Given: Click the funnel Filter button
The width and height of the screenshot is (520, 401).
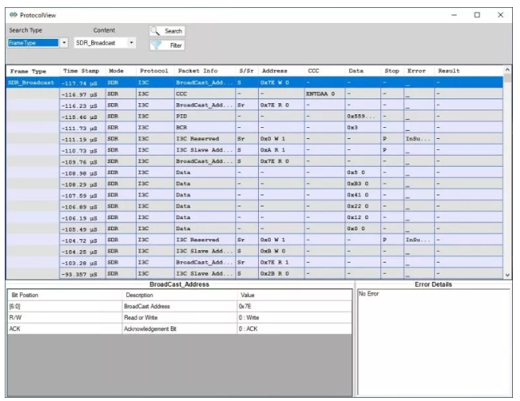Looking at the screenshot, I should coord(168,45).
